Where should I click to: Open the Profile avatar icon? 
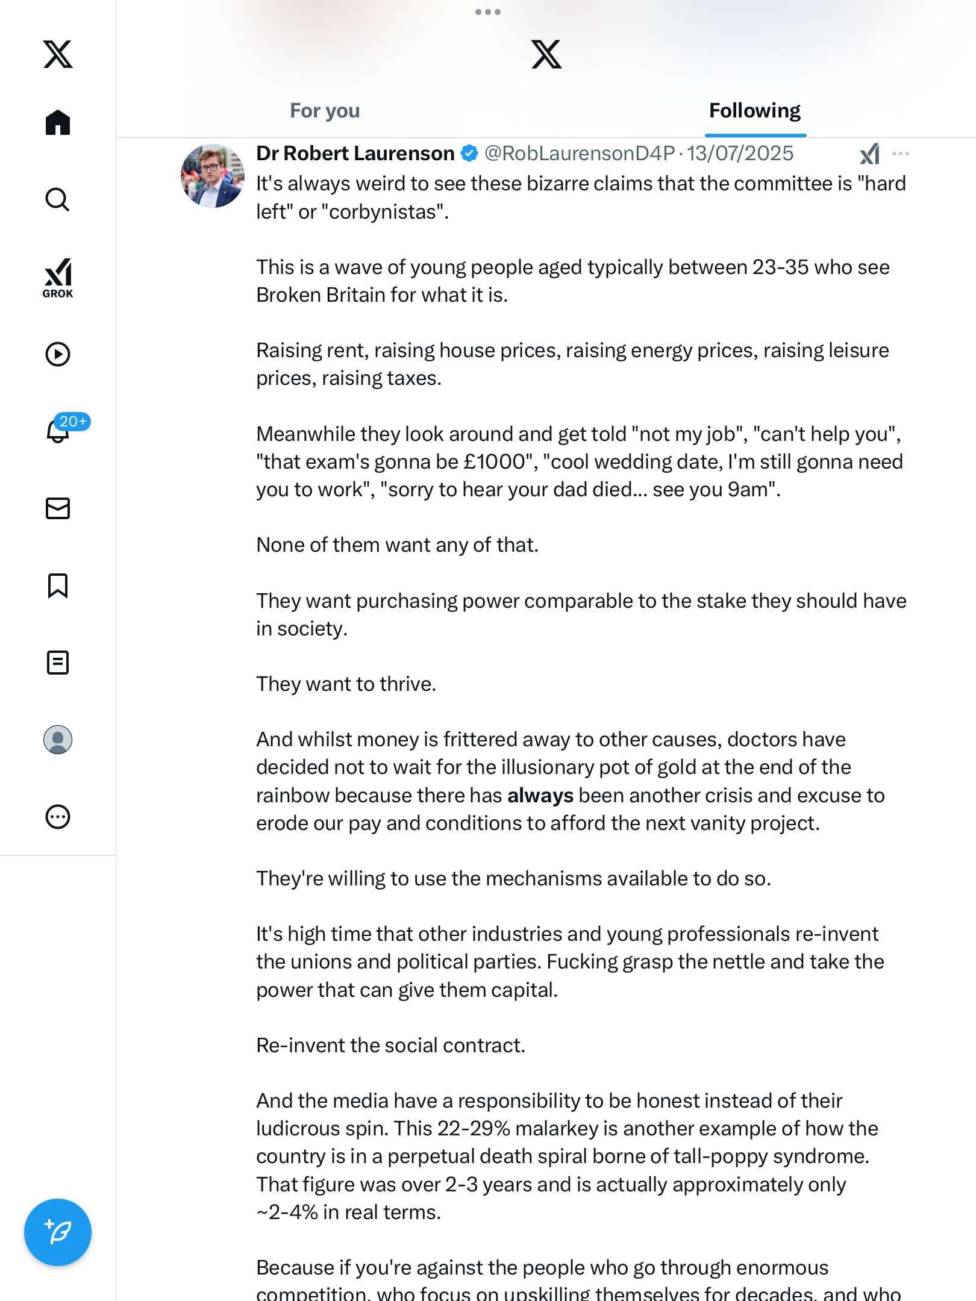(58, 740)
